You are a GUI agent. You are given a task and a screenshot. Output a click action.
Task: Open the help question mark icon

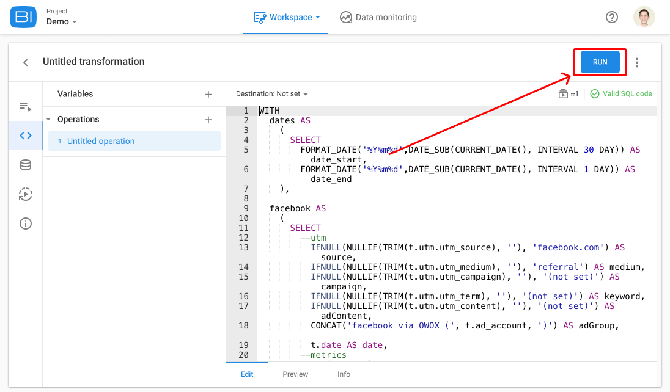point(611,17)
